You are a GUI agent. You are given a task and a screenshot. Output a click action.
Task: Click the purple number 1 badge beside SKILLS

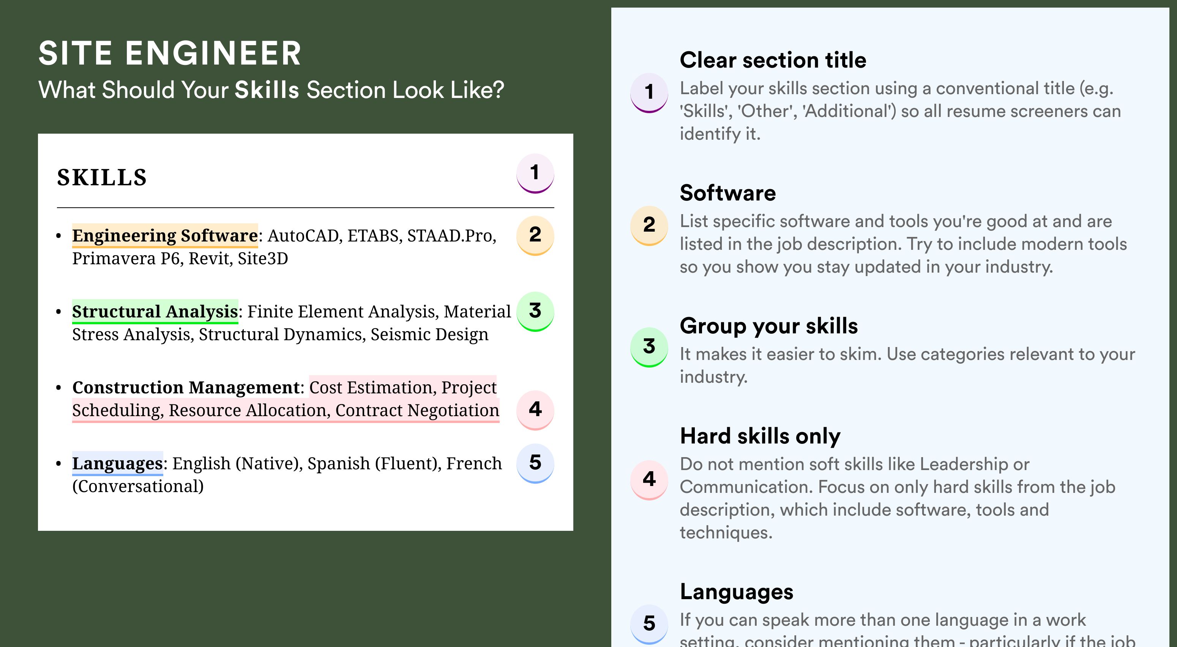click(x=535, y=173)
